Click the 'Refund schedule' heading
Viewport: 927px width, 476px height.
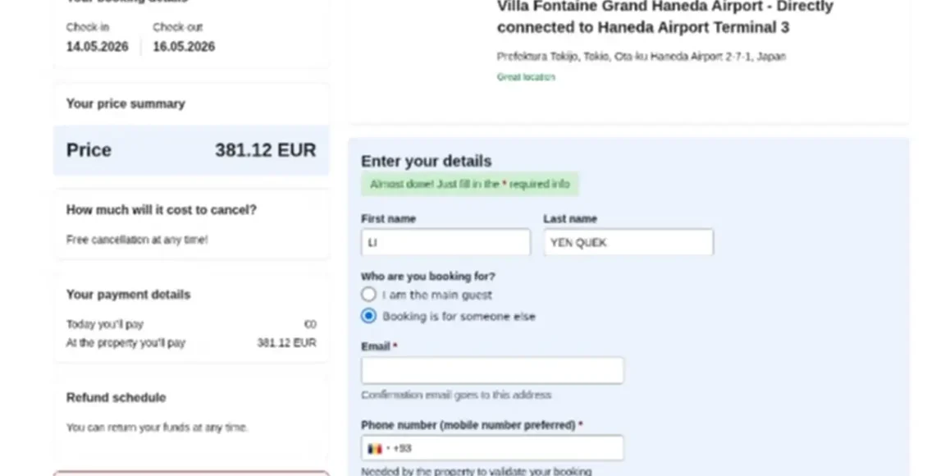tap(116, 397)
